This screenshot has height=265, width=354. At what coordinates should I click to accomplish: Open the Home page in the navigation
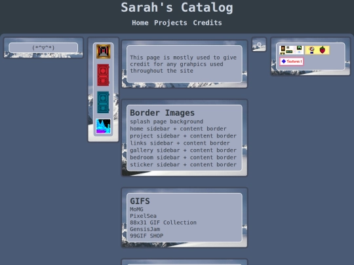click(140, 23)
